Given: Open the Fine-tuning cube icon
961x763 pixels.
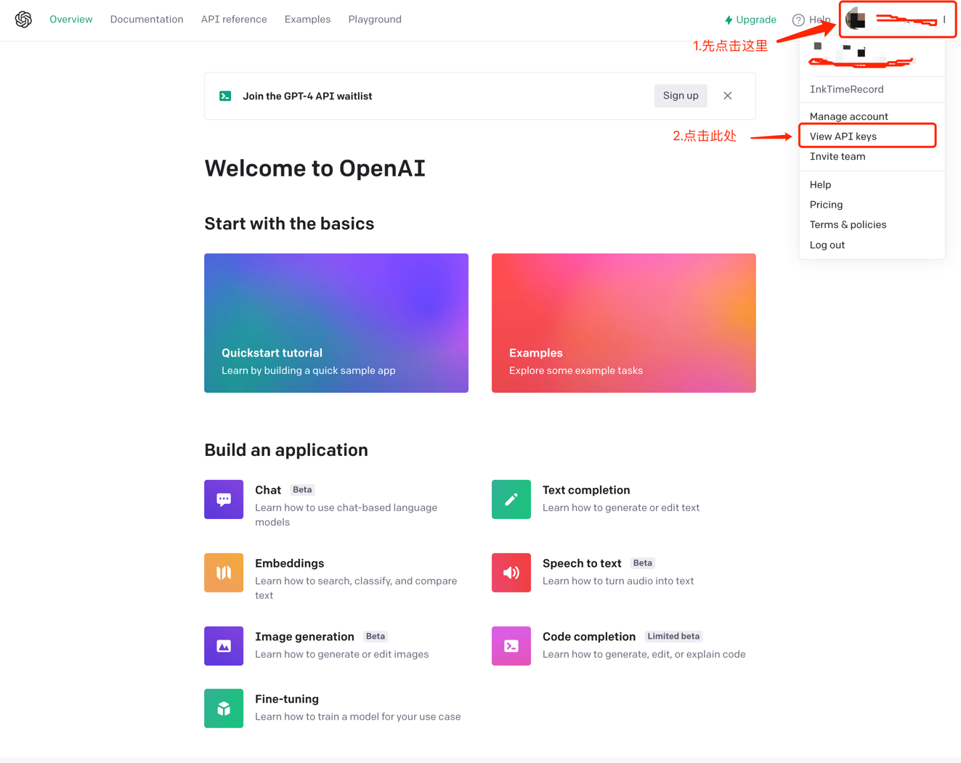Looking at the screenshot, I should [x=224, y=709].
